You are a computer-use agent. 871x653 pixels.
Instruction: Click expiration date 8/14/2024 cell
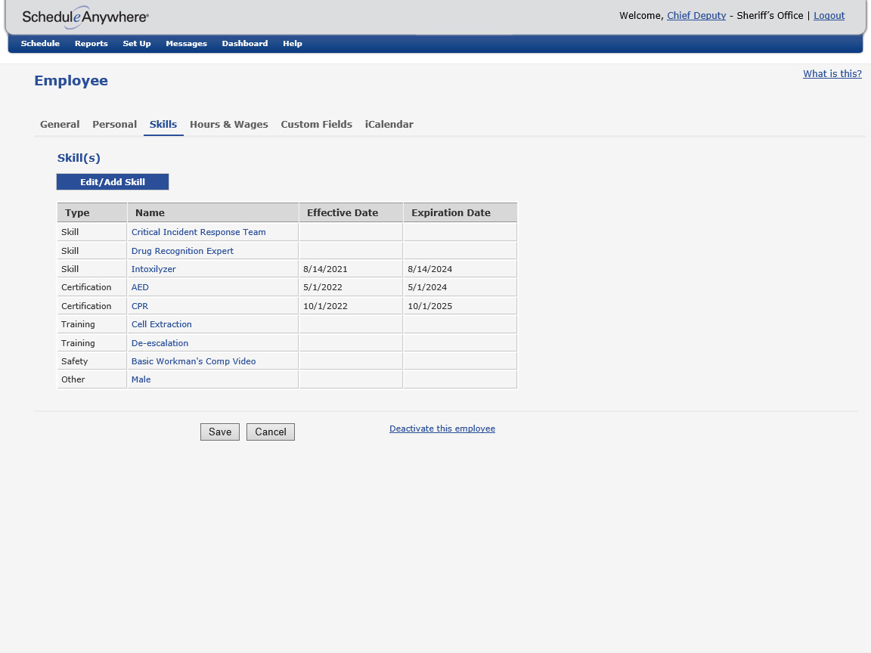click(460, 269)
